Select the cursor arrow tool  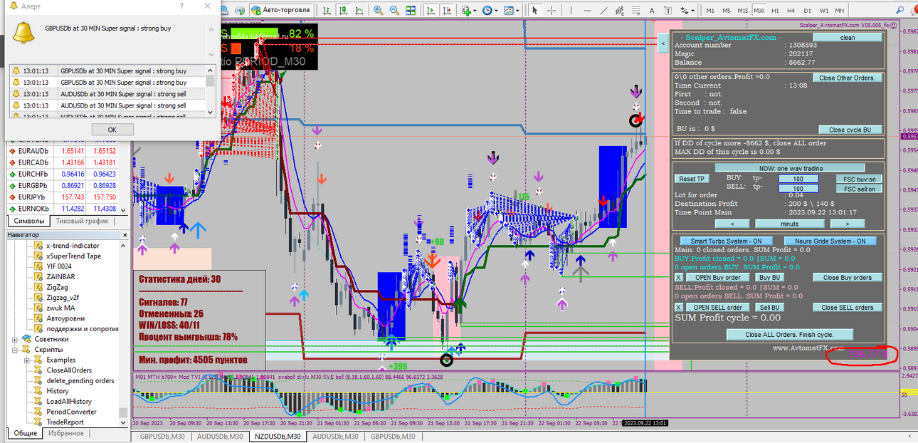click(x=535, y=11)
